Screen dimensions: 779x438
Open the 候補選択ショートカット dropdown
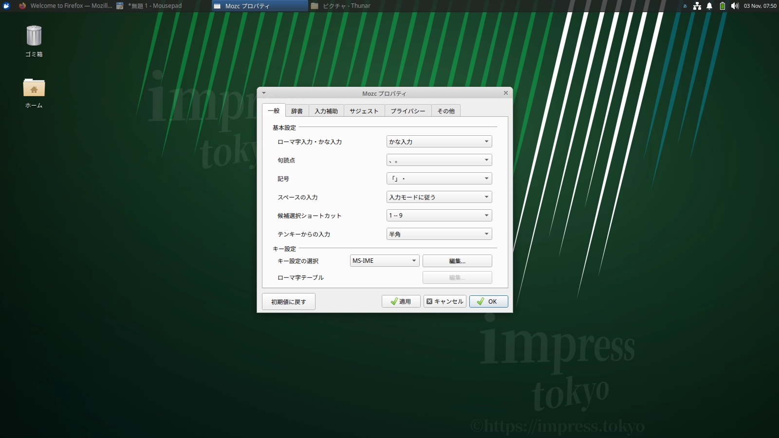point(439,216)
